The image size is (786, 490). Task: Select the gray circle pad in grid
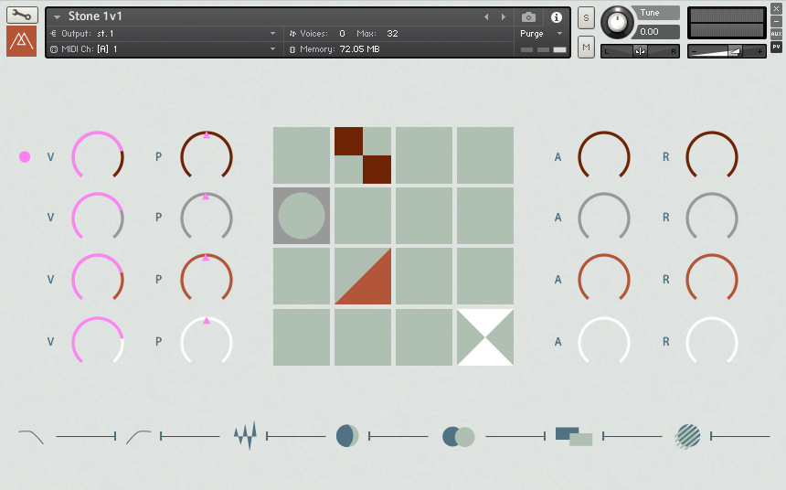point(302,216)
